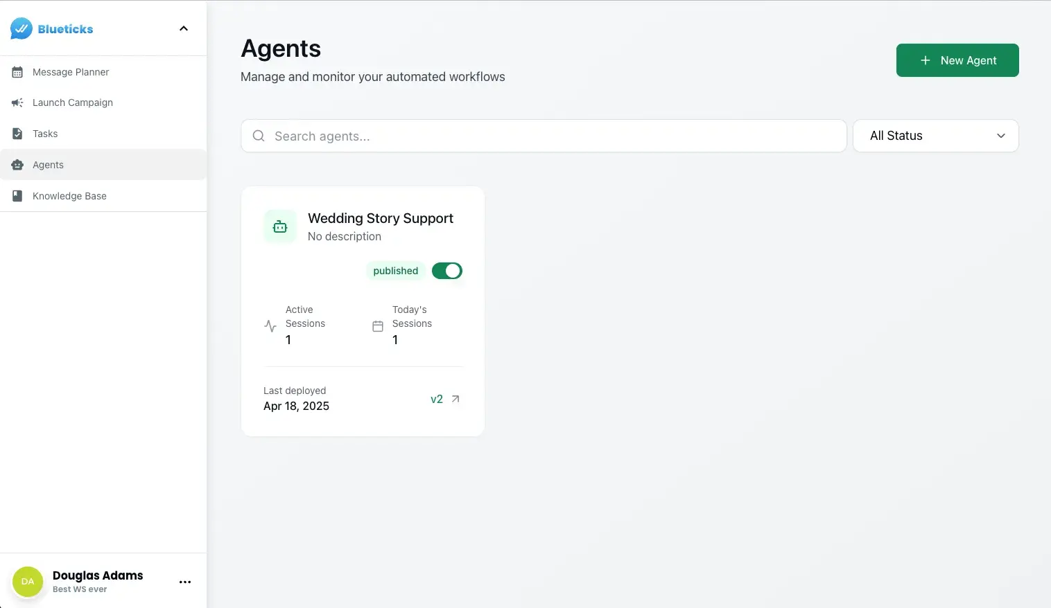Open the Tasks document icon
Viewport: 1051px width, 608px height.
[17, 133]
